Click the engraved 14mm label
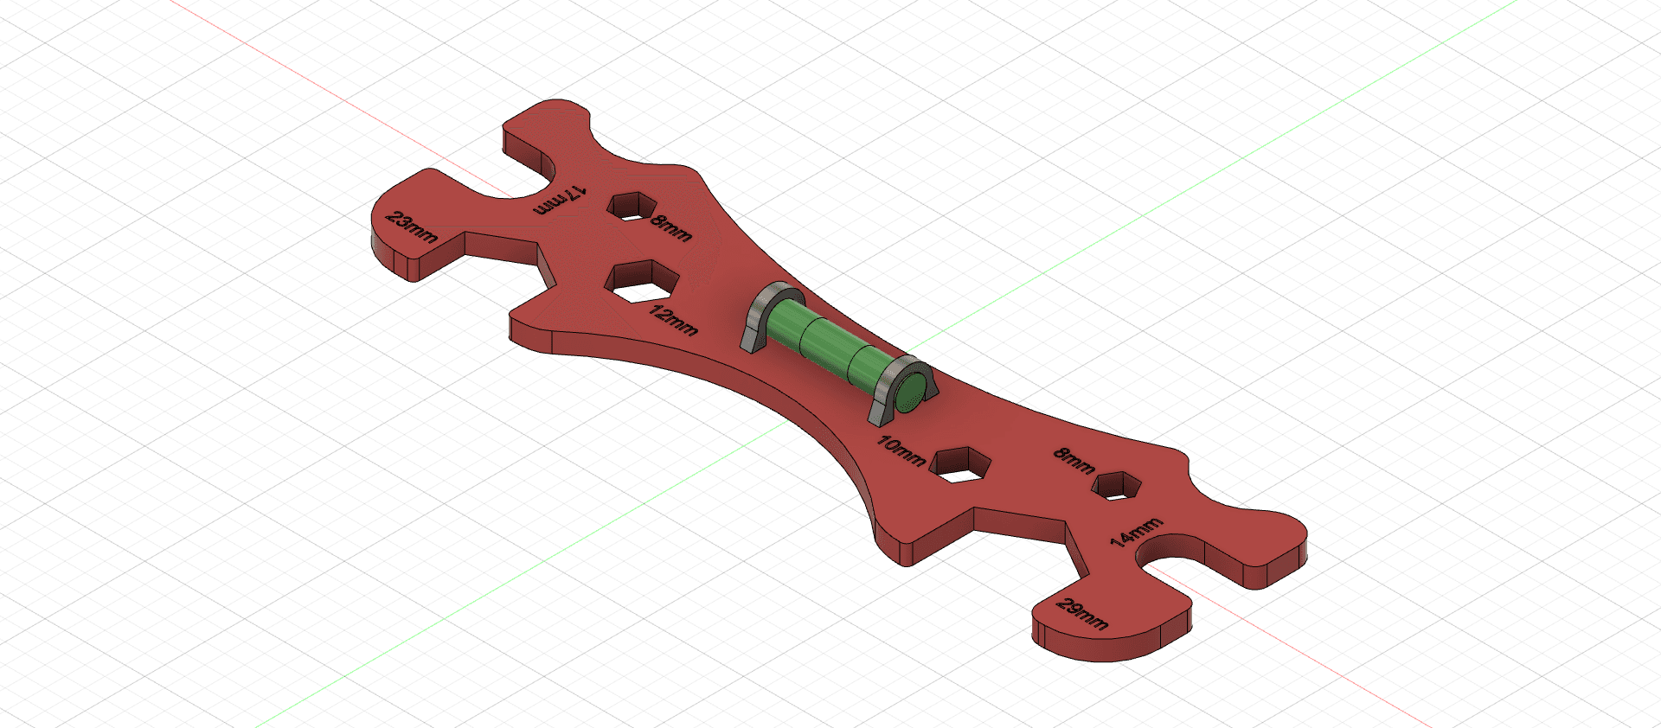 click(x=1136, y=533)
